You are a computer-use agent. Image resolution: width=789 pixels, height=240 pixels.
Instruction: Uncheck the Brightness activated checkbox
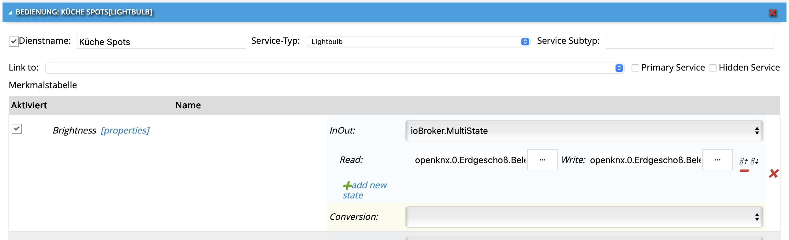pyautogui.click(x=17, y=129)
